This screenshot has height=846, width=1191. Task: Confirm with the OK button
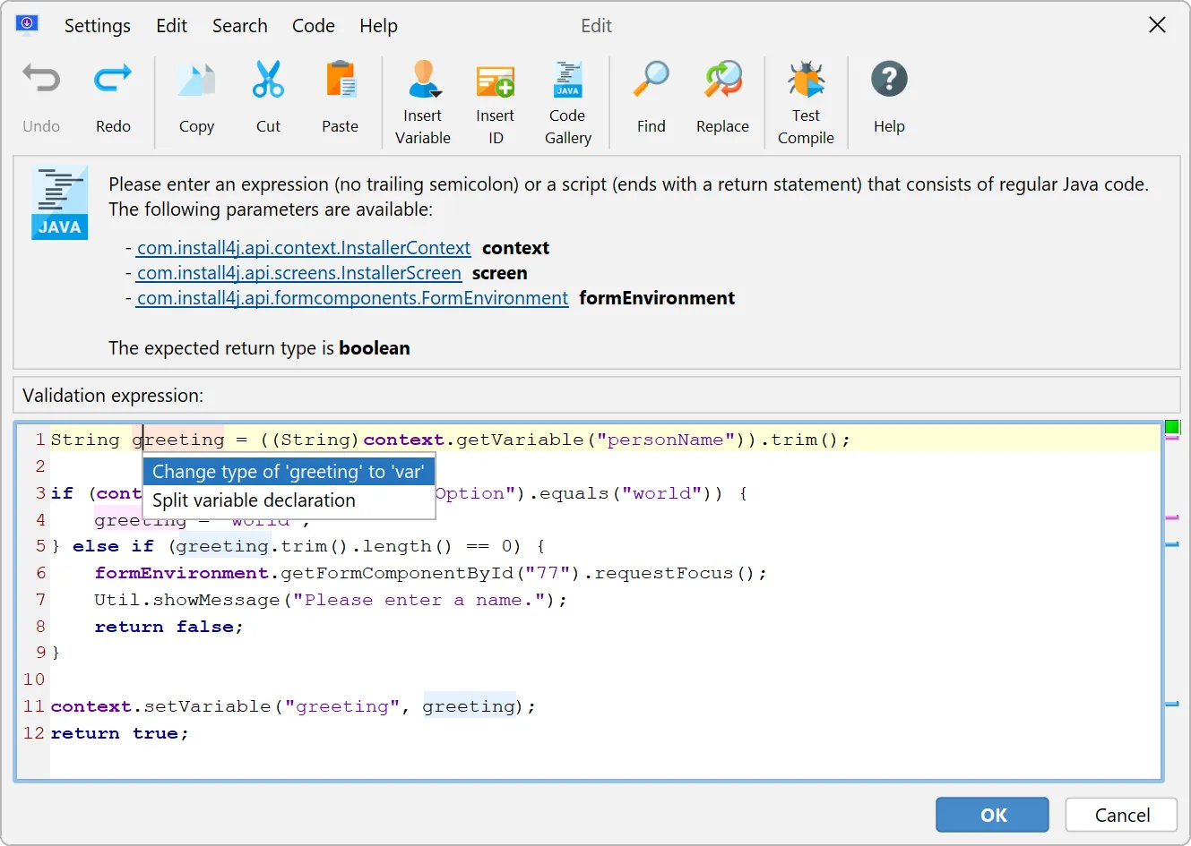pos(993,815)
